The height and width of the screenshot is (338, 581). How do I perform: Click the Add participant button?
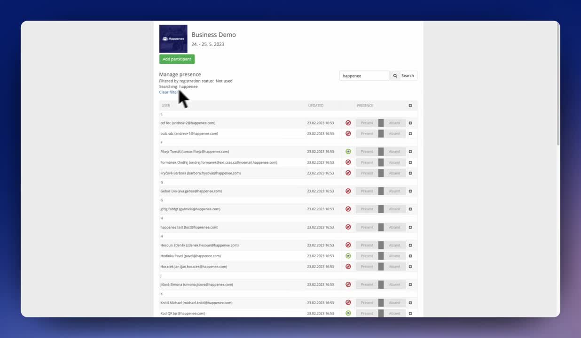click(x=177, y=59)
